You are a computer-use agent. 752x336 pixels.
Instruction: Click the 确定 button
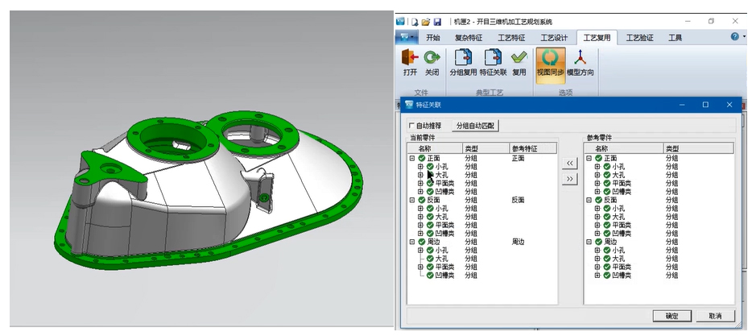point(671,316)
